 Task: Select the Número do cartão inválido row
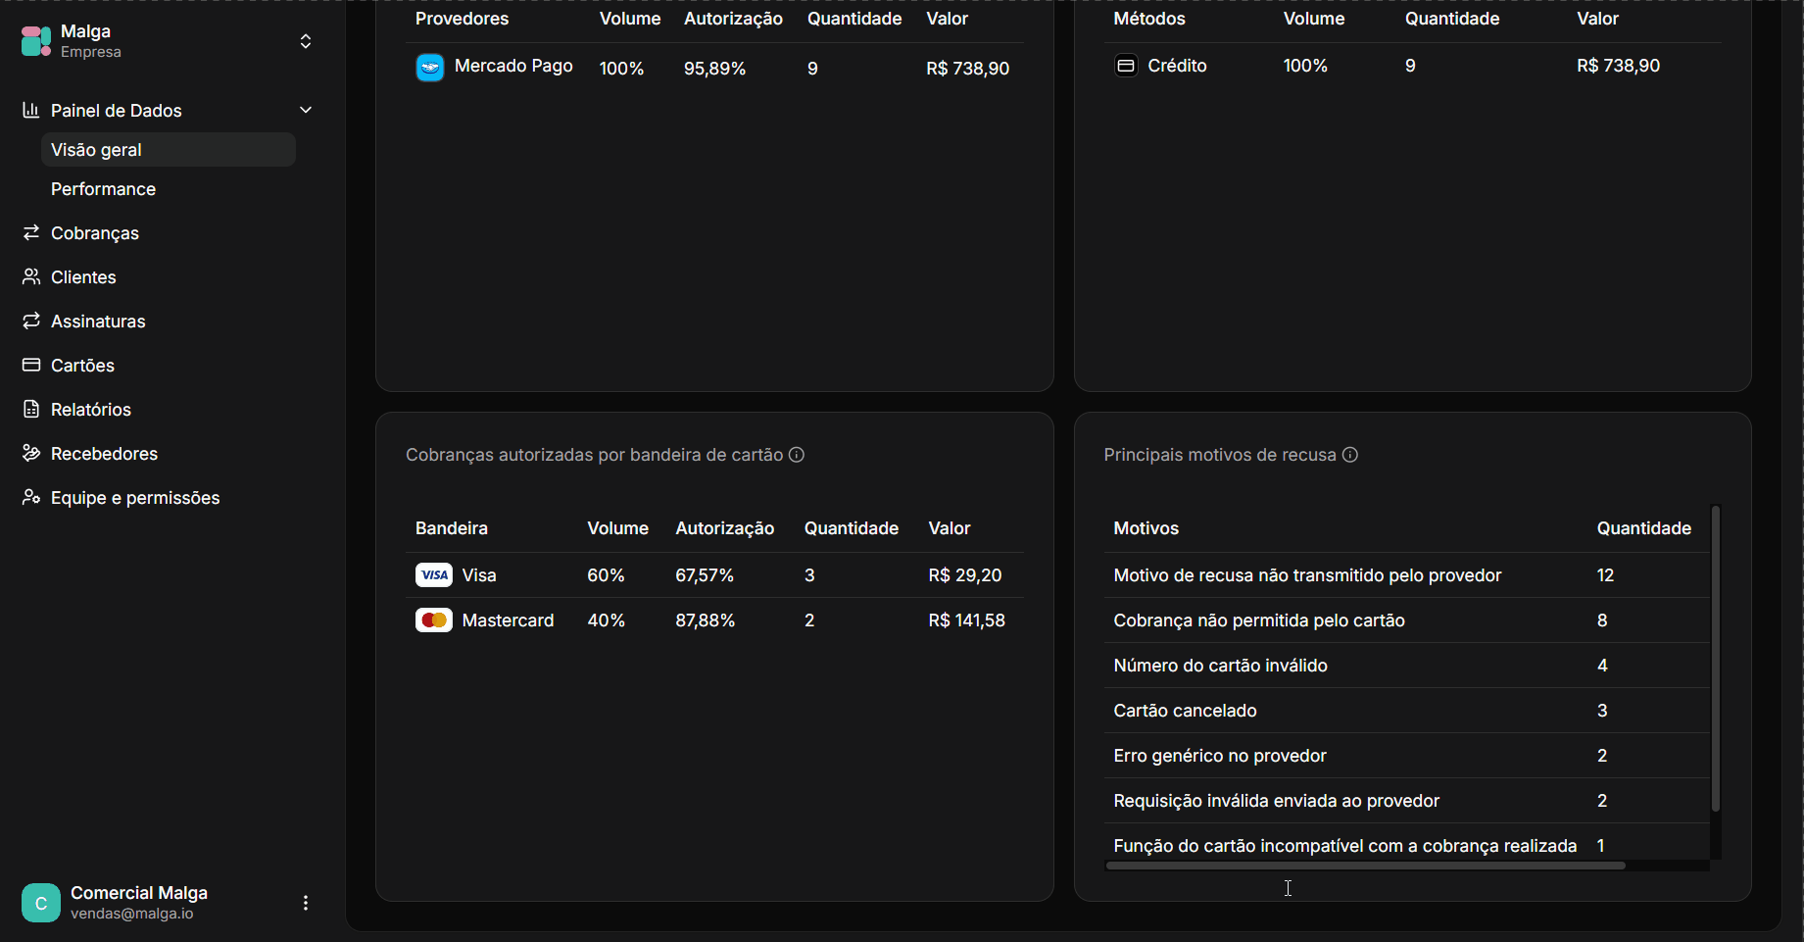coord(1407,666)
